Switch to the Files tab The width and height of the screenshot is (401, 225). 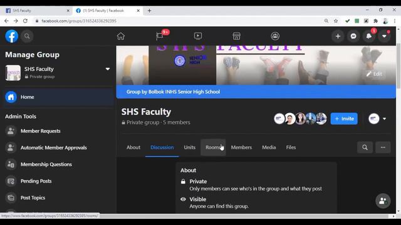pos(291,147)
